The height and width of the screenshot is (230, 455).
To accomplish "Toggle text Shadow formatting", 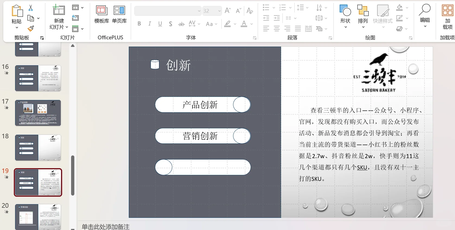I will pos(170,24).
